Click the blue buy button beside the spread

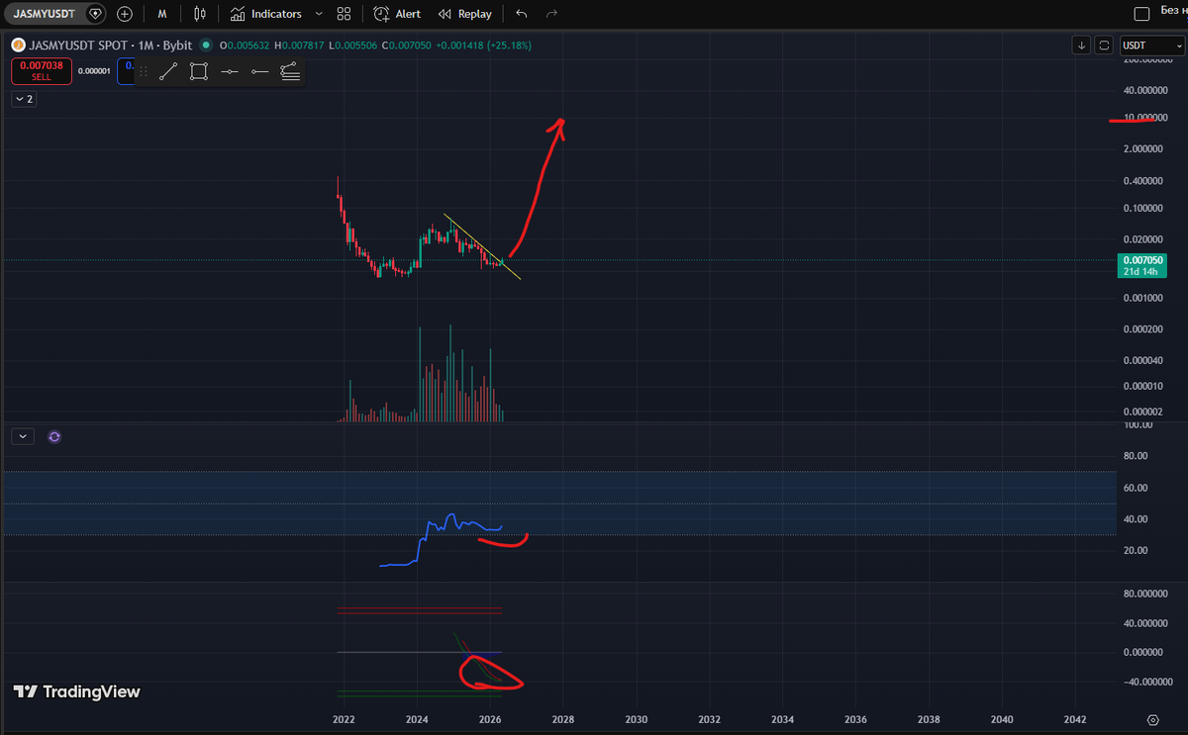(x=125, y=70)
